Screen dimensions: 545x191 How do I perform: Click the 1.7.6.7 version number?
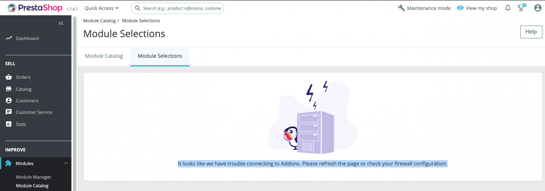[x=72, y=9]
